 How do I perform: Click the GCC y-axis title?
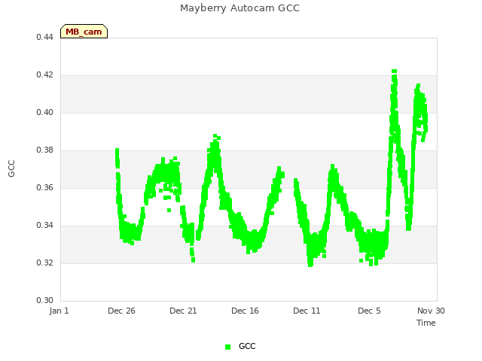pyautogui.click(x=11, y=168)
